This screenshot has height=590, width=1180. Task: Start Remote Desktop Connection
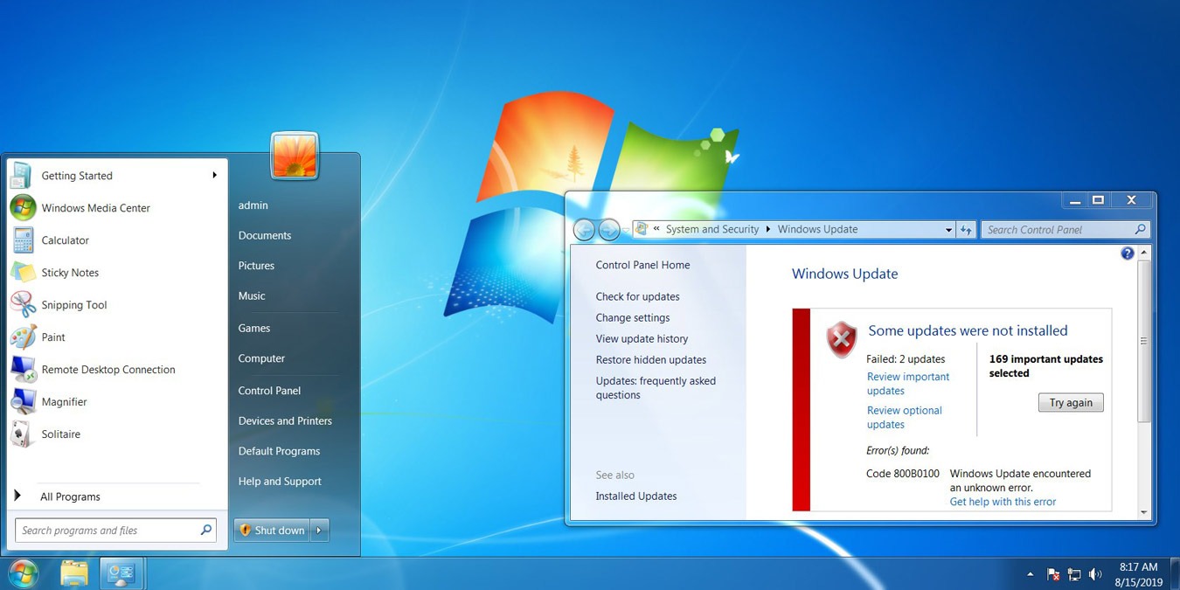point(107,369)
